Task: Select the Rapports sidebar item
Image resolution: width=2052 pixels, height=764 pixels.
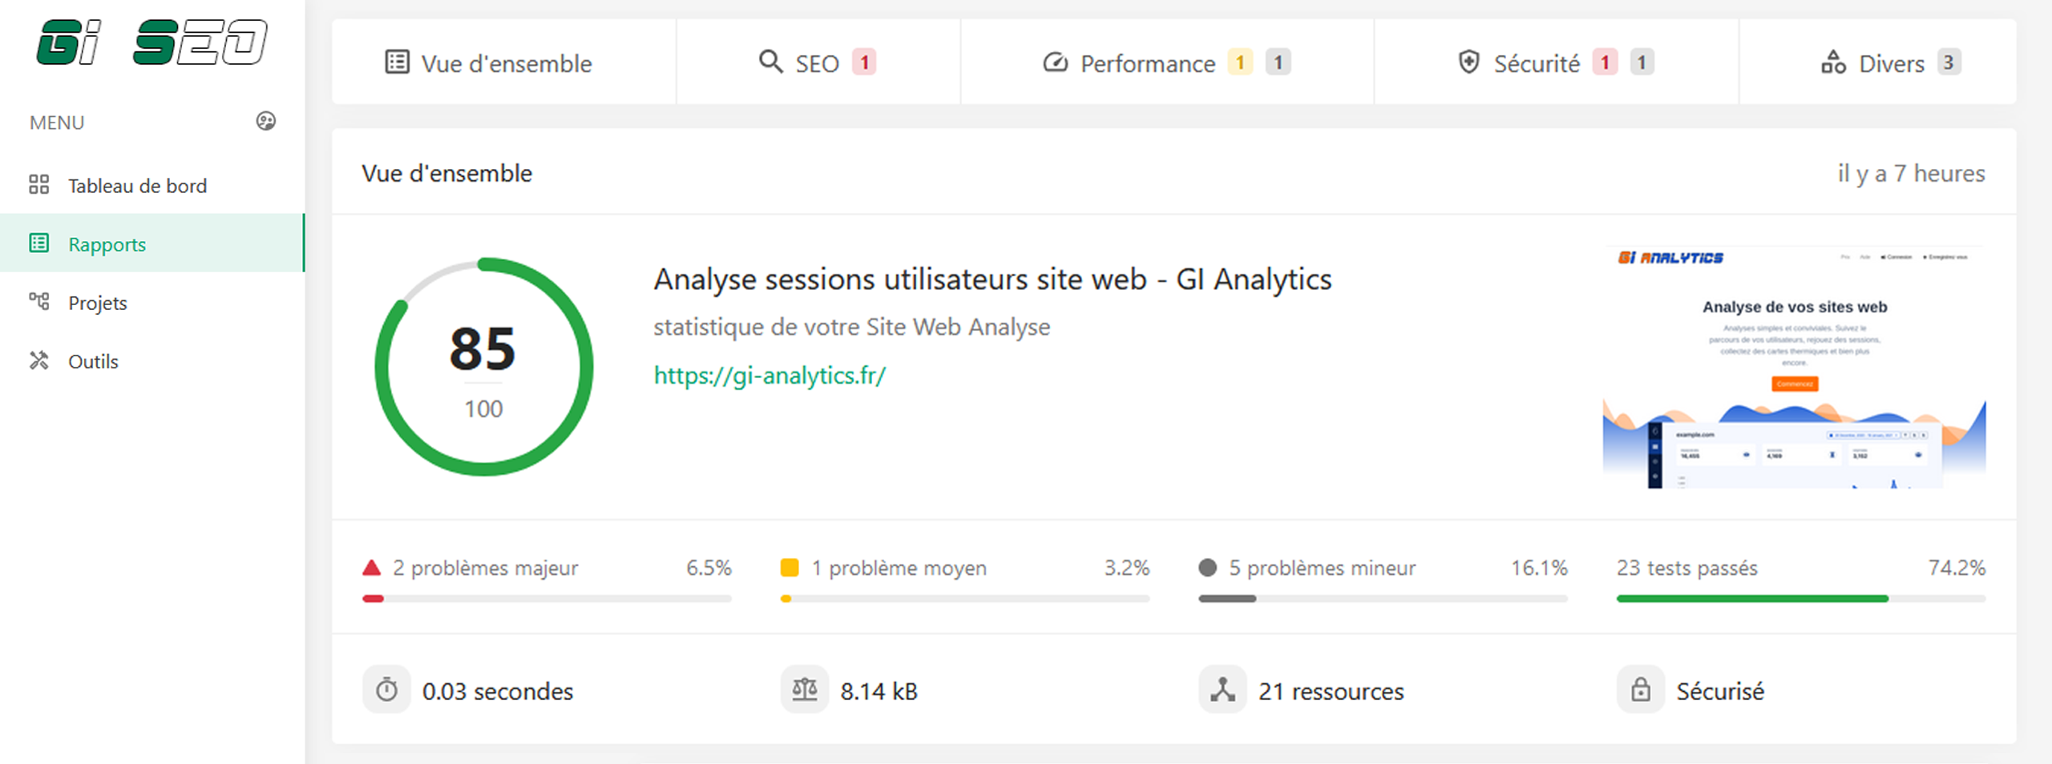Action: click(107, 244)
